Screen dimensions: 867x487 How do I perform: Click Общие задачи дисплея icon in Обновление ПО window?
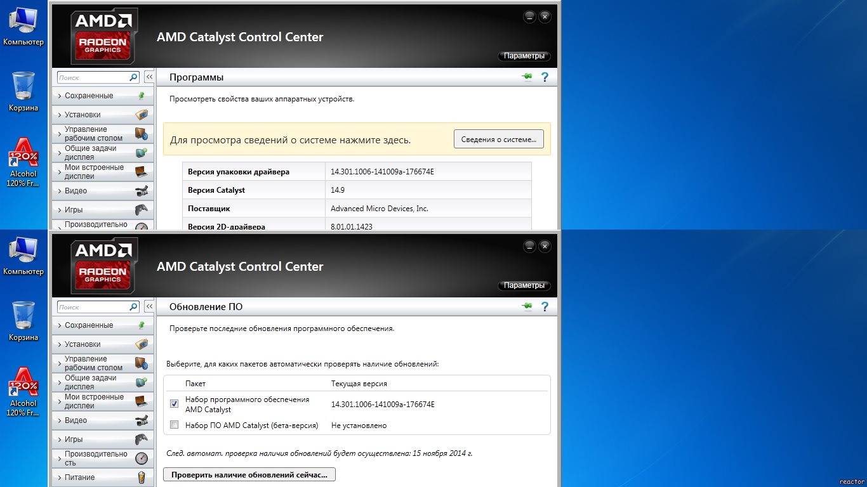point(141,382)
